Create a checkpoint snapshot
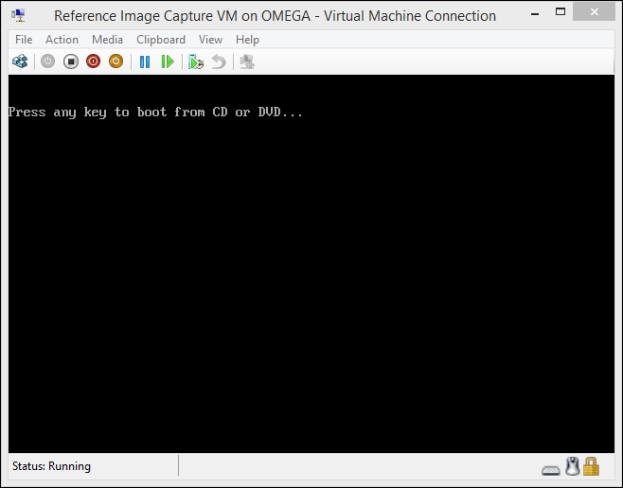This screenshot has width=623, height=488. pyautogui.click(x=196, y=61)
